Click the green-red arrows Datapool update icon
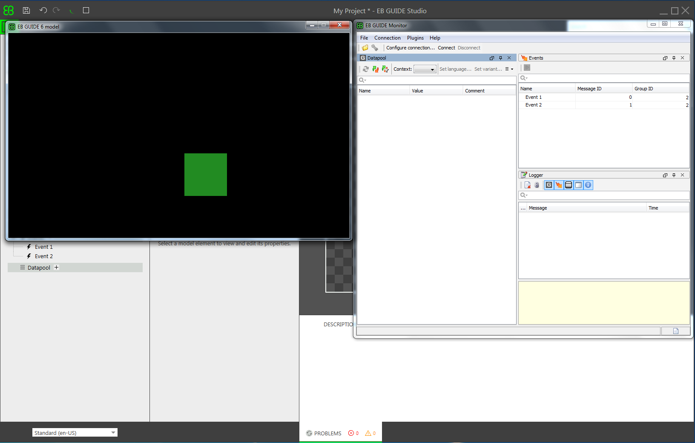Screen dimensions: 695x443 tap(376, 69)
